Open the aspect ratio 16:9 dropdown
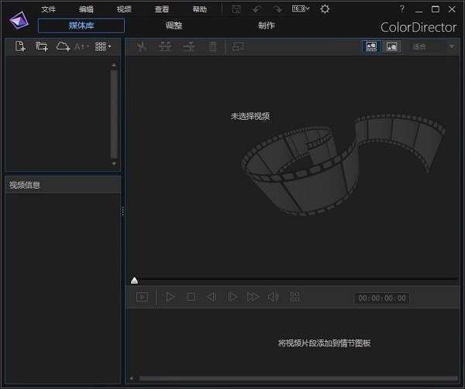 pos(301,9)
